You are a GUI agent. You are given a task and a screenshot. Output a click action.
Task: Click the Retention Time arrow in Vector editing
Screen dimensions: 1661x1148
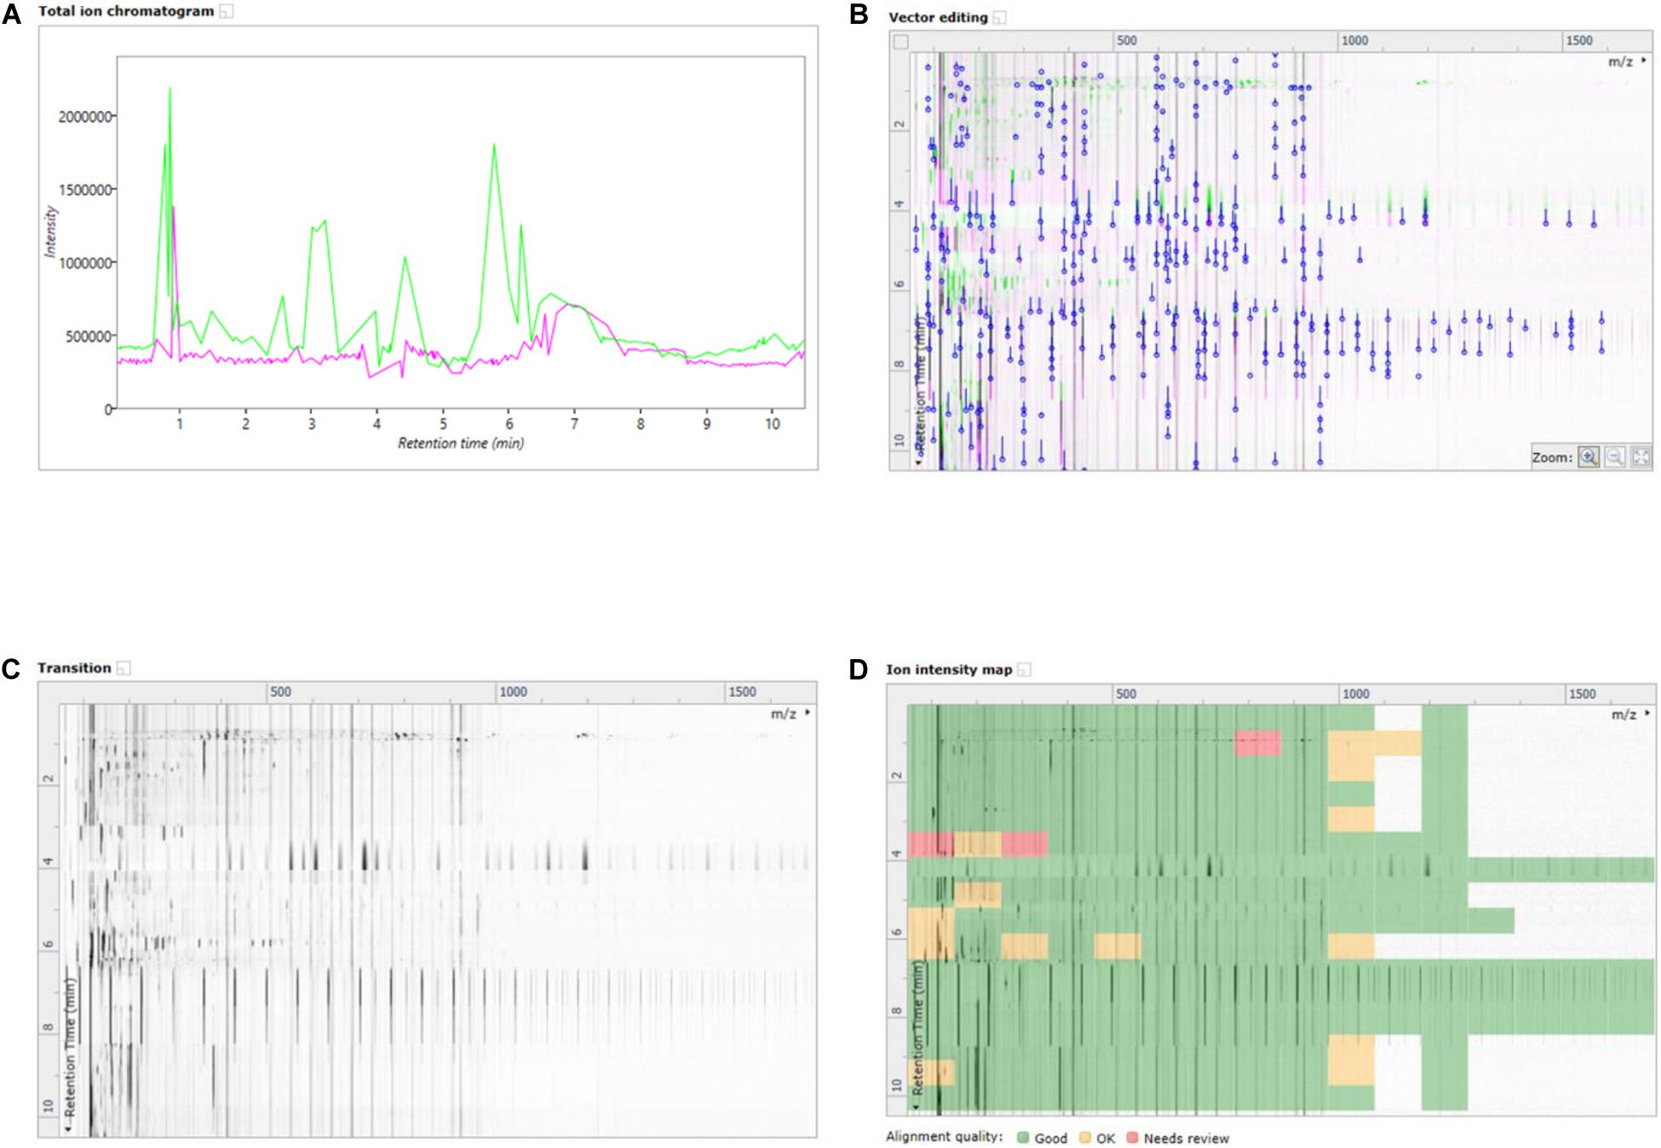point(920,462)
